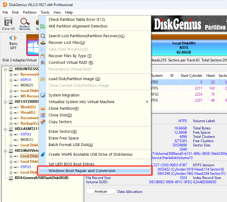Select Erase Sectors menu entry

click(95, 132)
